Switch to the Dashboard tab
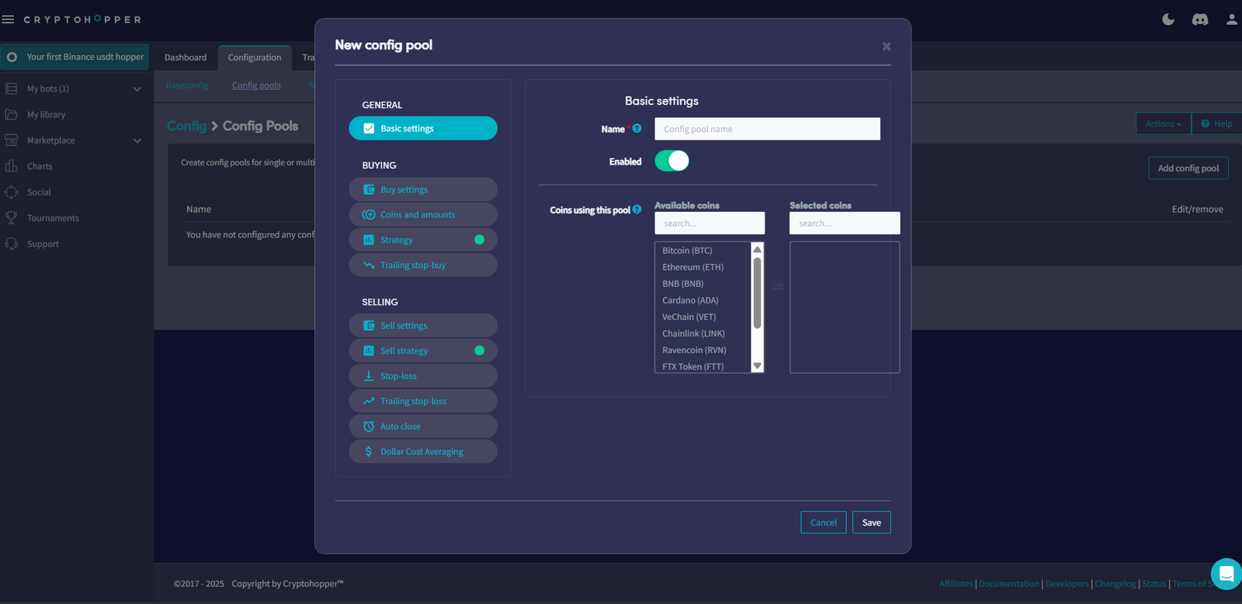Screen dimensions: 1242x604 click(186, 57)
